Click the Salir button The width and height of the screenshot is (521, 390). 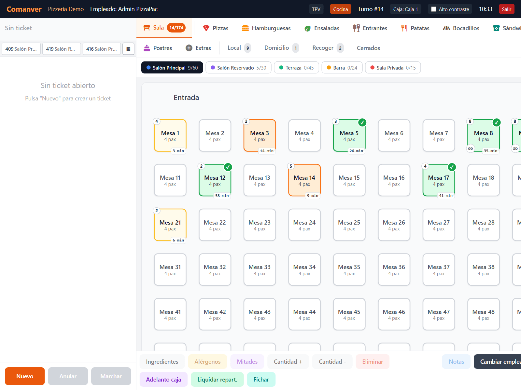[506, 9]
